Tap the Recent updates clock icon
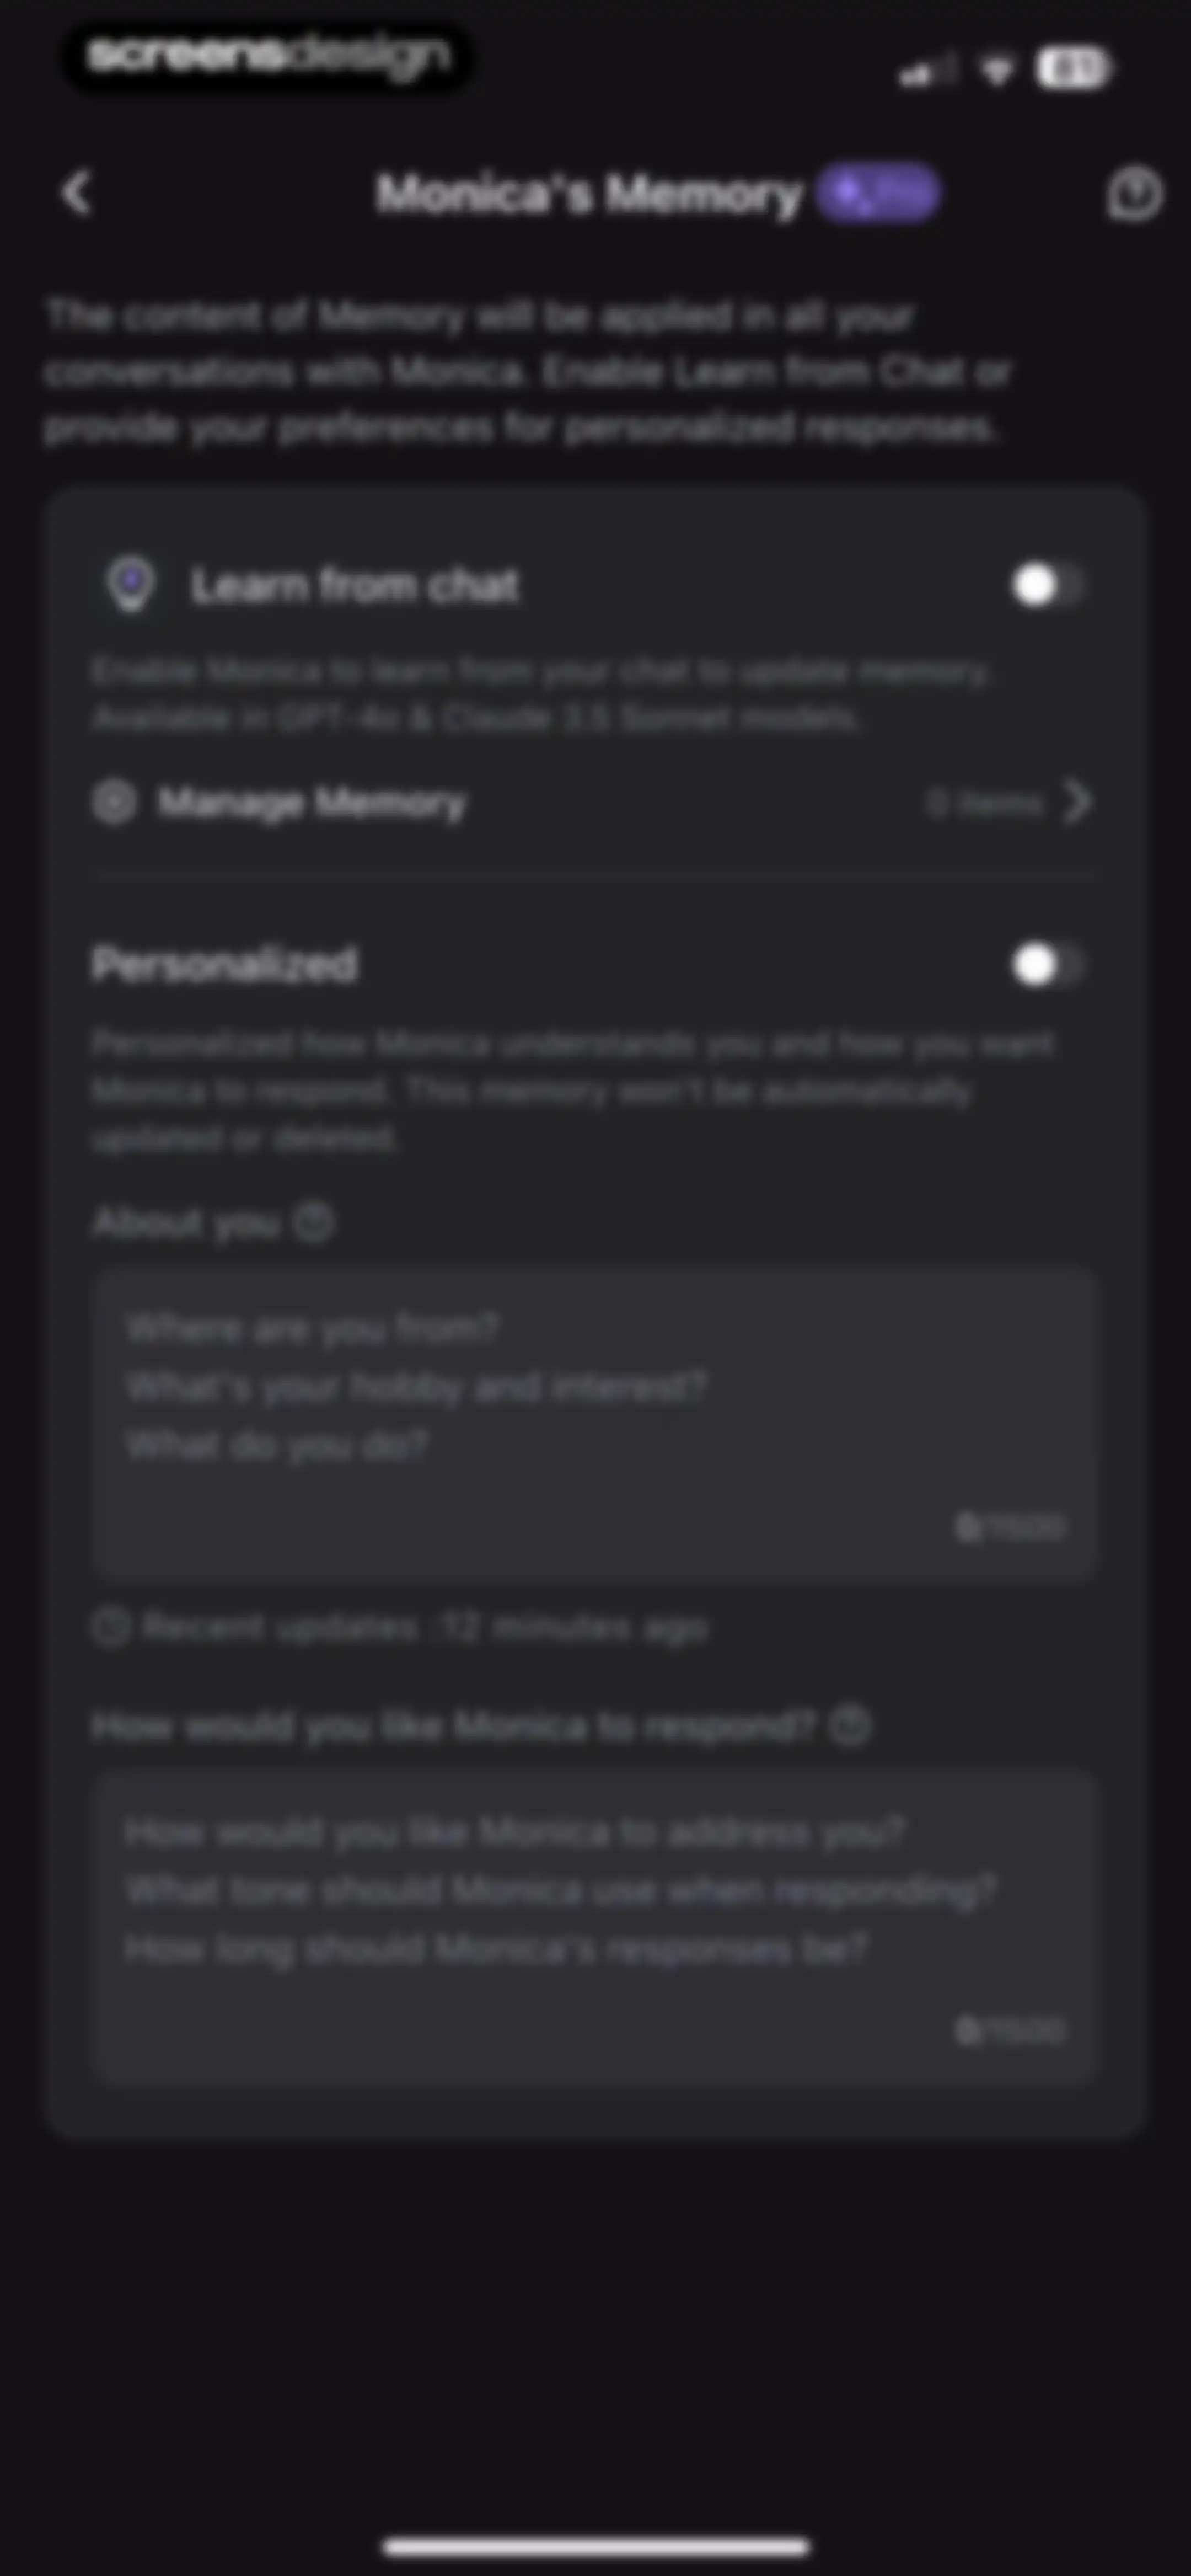This screenshot has width=1191, height=2576. (x=111, y=1627)
